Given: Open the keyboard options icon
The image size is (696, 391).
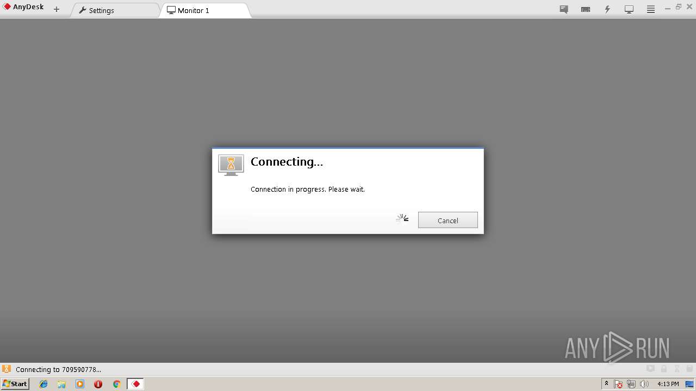Looking at the screenshot, I should pos(586,9).
